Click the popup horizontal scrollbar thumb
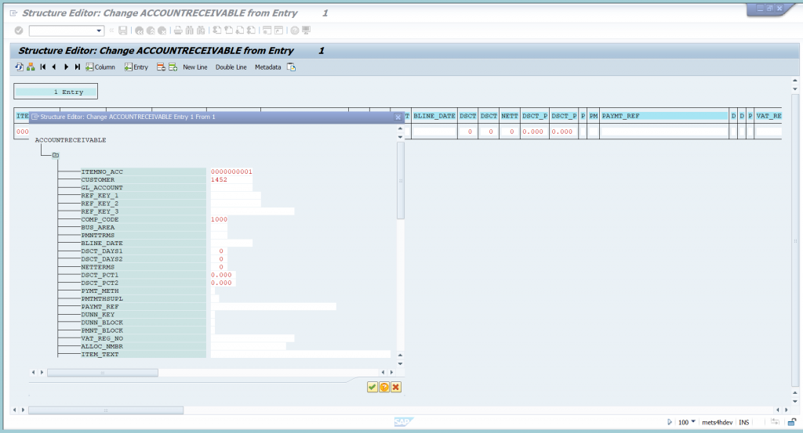This screenshot has height=433, width=803. 103,373
